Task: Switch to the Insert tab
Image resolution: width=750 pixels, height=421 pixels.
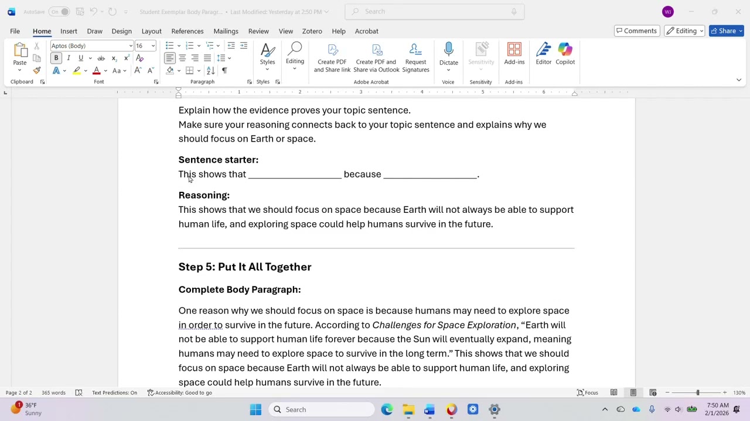Action: pos(69,31)
